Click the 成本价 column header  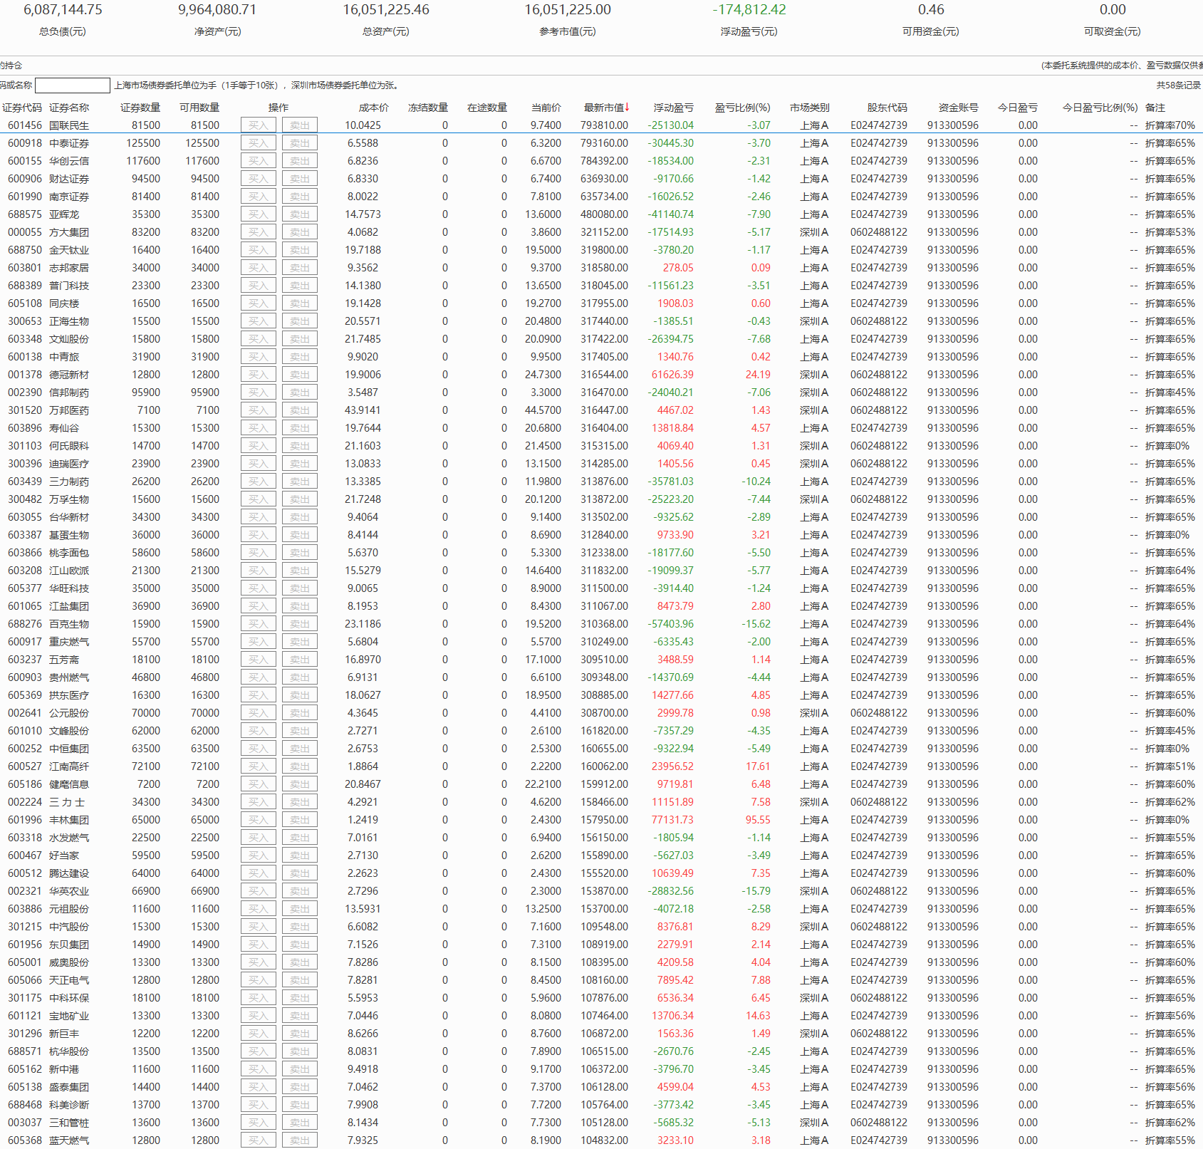coord(373,108)
